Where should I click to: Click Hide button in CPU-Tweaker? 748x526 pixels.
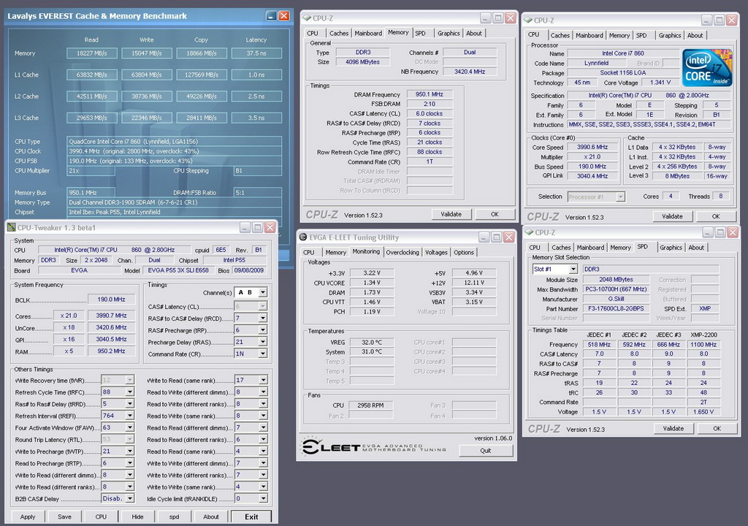pos(137,517)
